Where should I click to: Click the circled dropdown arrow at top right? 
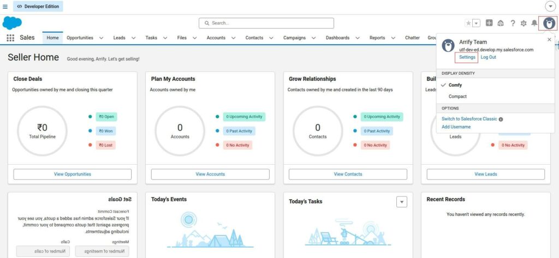tap(550, 7)
